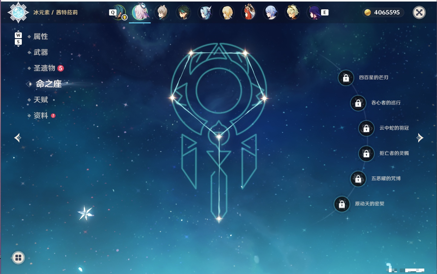437x274 pixels.
Task: Open the lock icon for 五恶曜的咒缚
Action: coord(358,179)
